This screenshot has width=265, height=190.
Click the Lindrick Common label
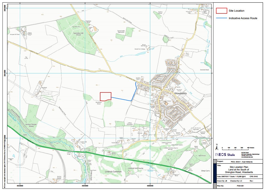point(113,171)
